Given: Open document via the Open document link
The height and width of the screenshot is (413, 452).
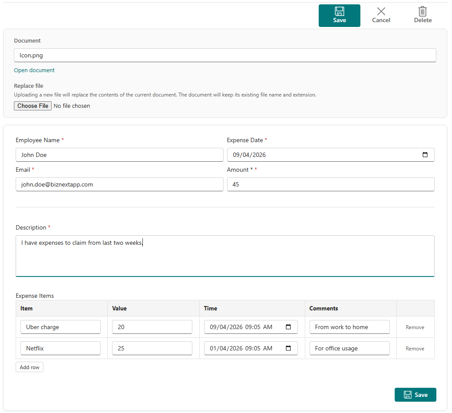Looking at the screenshot, I should pos(34,70).
